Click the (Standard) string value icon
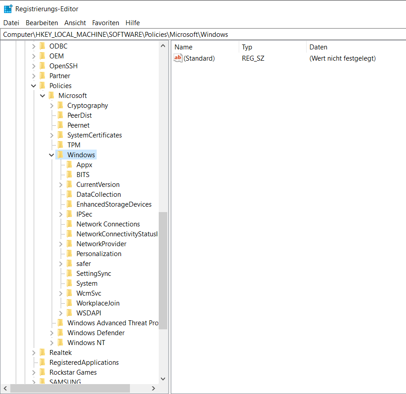The width and height of the screenshot is (406, 394). coord(178,58)
